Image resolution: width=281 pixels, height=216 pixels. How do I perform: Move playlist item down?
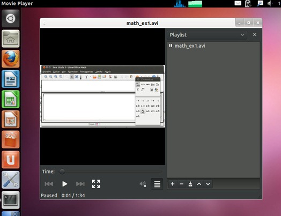[x=208, y=184]
